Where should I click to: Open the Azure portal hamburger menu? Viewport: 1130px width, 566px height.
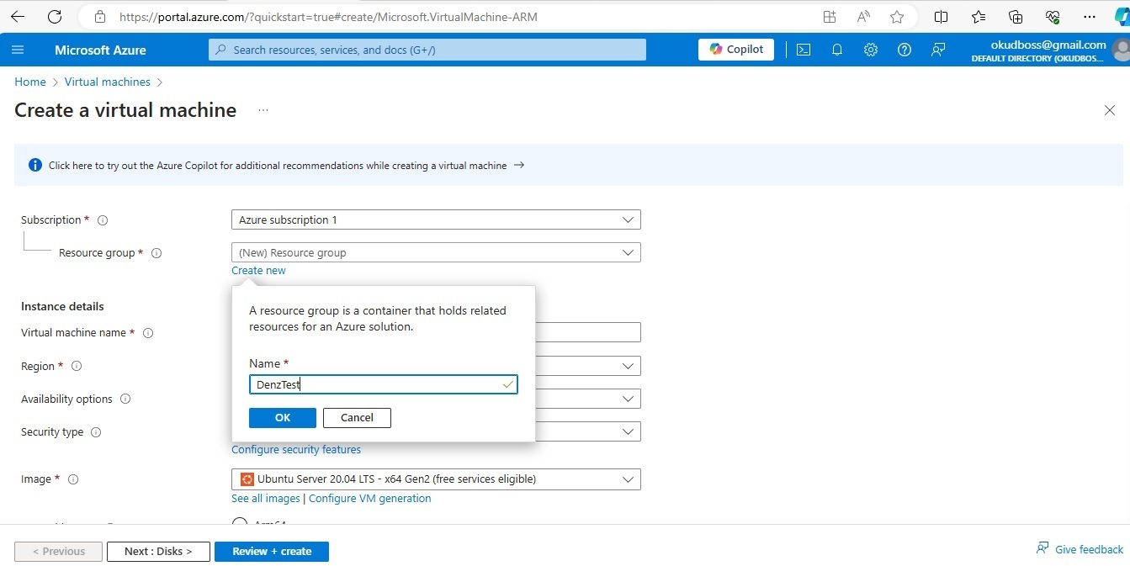(18, 50)
